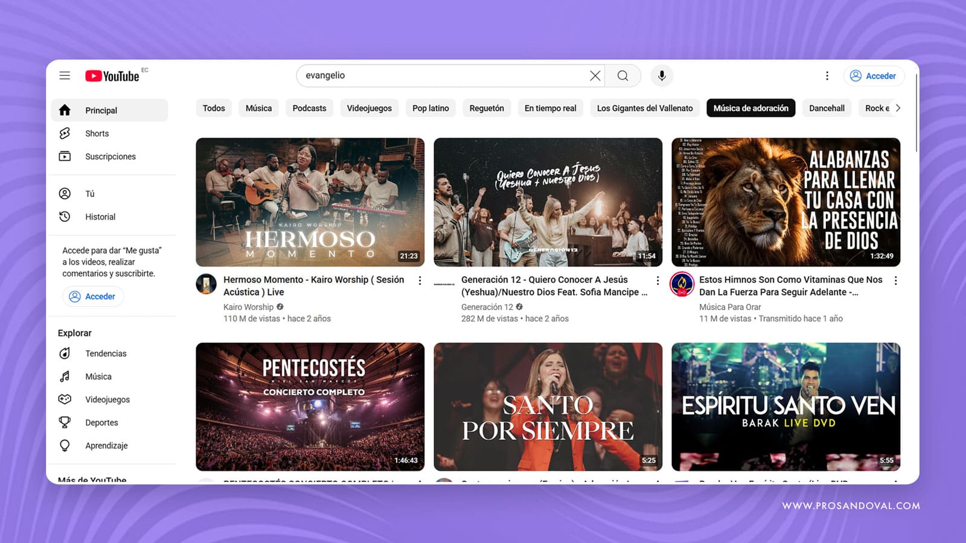966x543 pixels.
Task: Select the Podcasts filter chip
Action: (309, 108)
